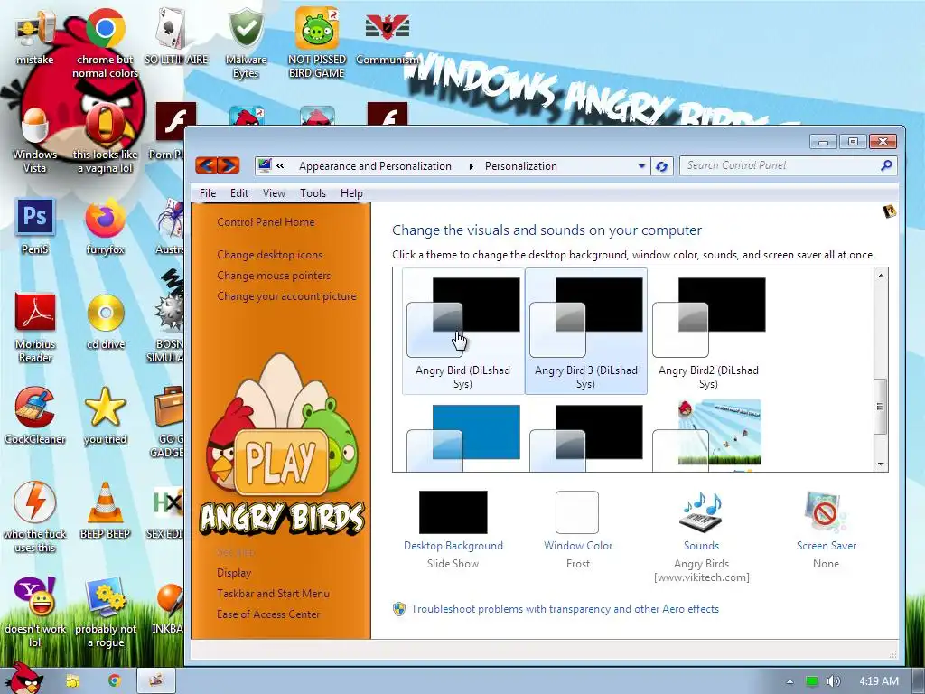Image resolution: width=925 pixels, height=694 pixels.
Task: Click Change mouse pointers link
Action: point(274,276)
